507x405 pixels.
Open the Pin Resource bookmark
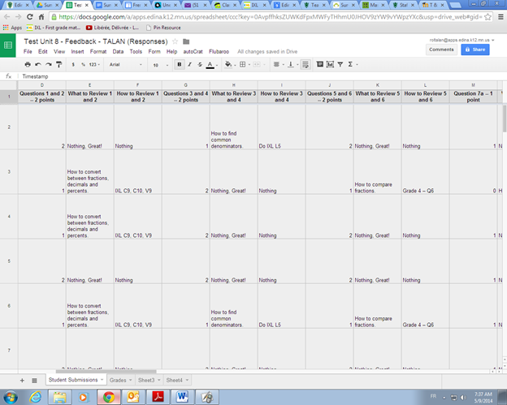[x=163, y=28]
